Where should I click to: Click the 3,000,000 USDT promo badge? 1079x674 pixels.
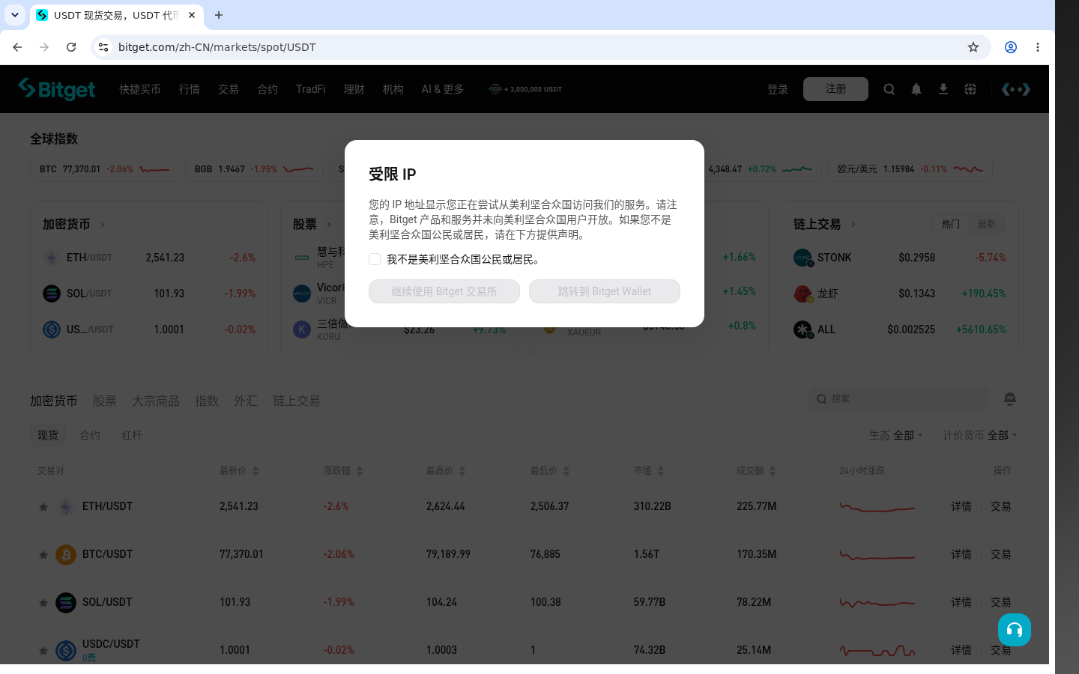[525, 89]
